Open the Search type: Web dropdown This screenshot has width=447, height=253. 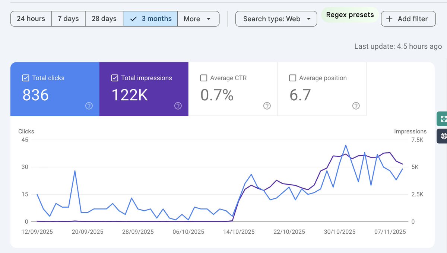coord(276,19)
